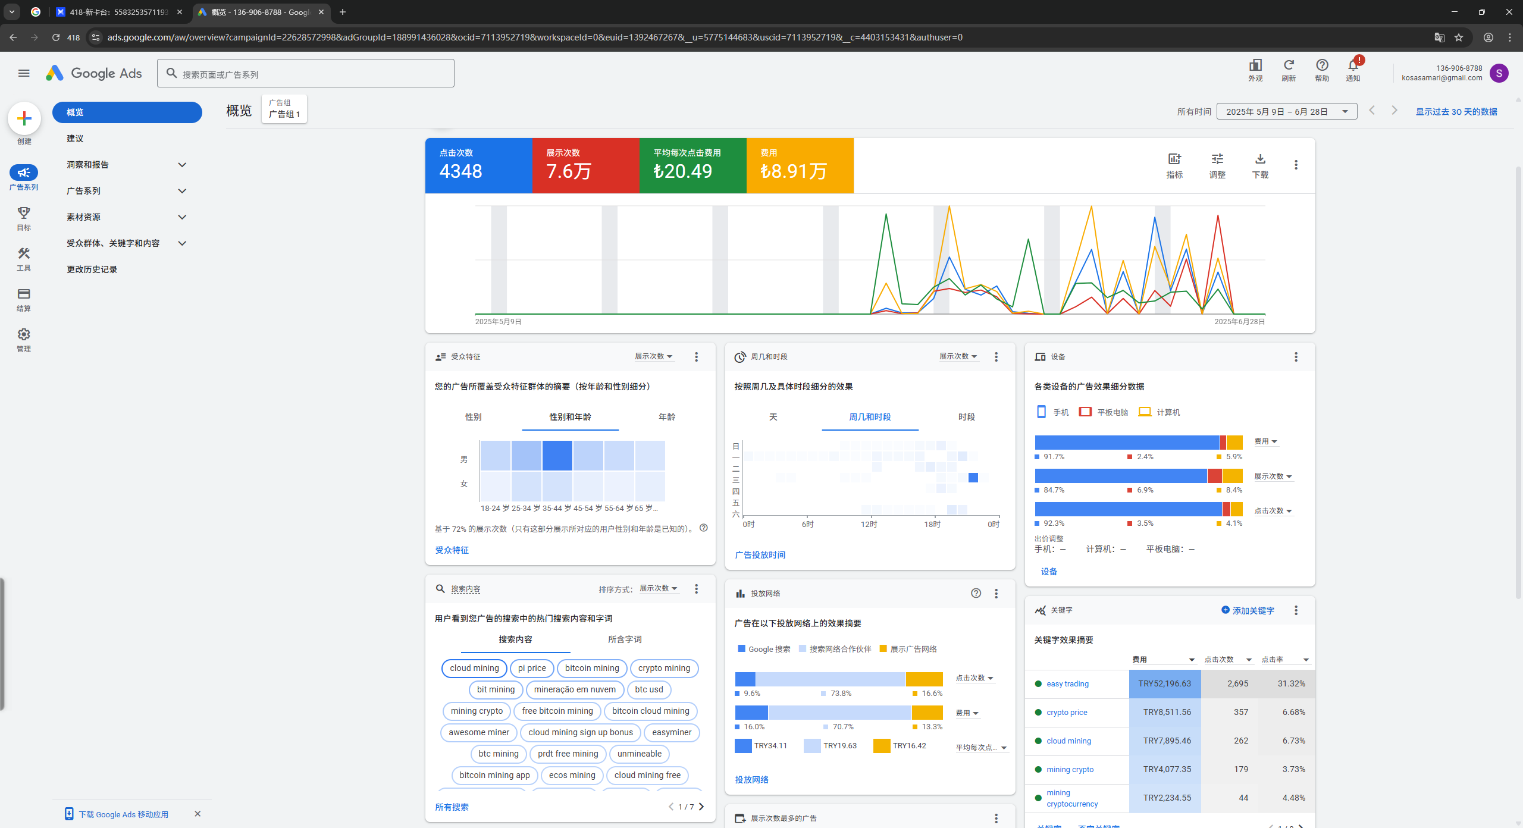Toggle the Cost yellow metric tile
This screenshot has height=828, width=1523.
pyautogui.click(x=800, y=165)
